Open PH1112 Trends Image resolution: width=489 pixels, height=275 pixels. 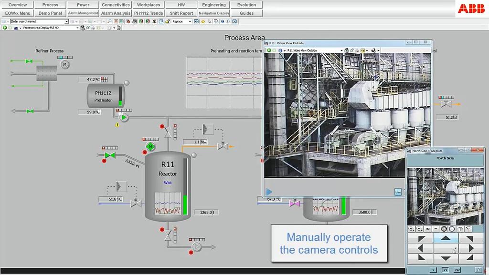click(149, 13)
